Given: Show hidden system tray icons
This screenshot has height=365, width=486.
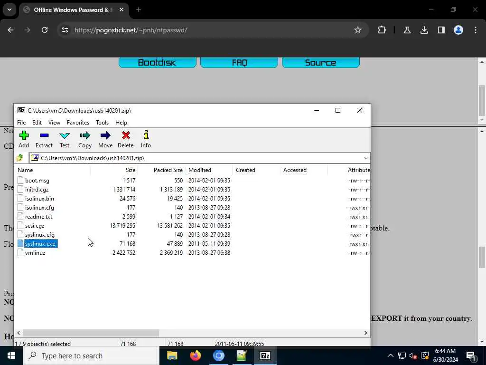Looking at the screenshot, I should click(x=391, y=355).
